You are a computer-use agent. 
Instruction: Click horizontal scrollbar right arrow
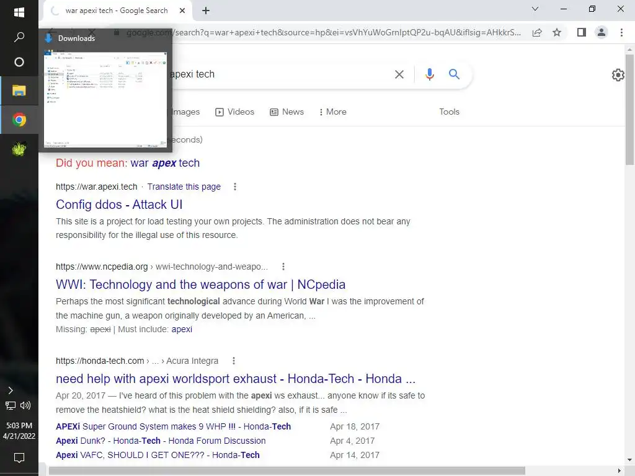click(619, 471)
